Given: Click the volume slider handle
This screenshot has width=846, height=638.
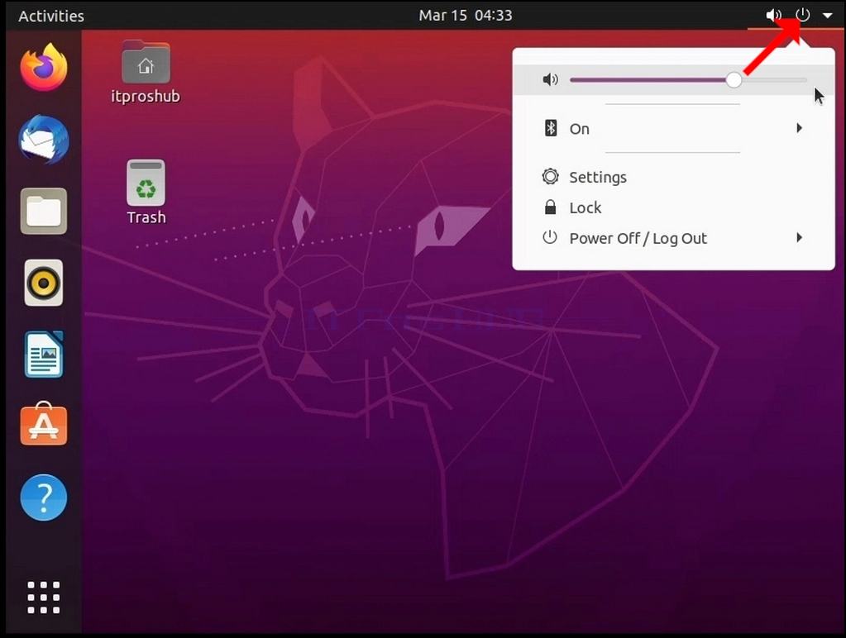Looking at the screenshot, I should (x=734, y=80).
